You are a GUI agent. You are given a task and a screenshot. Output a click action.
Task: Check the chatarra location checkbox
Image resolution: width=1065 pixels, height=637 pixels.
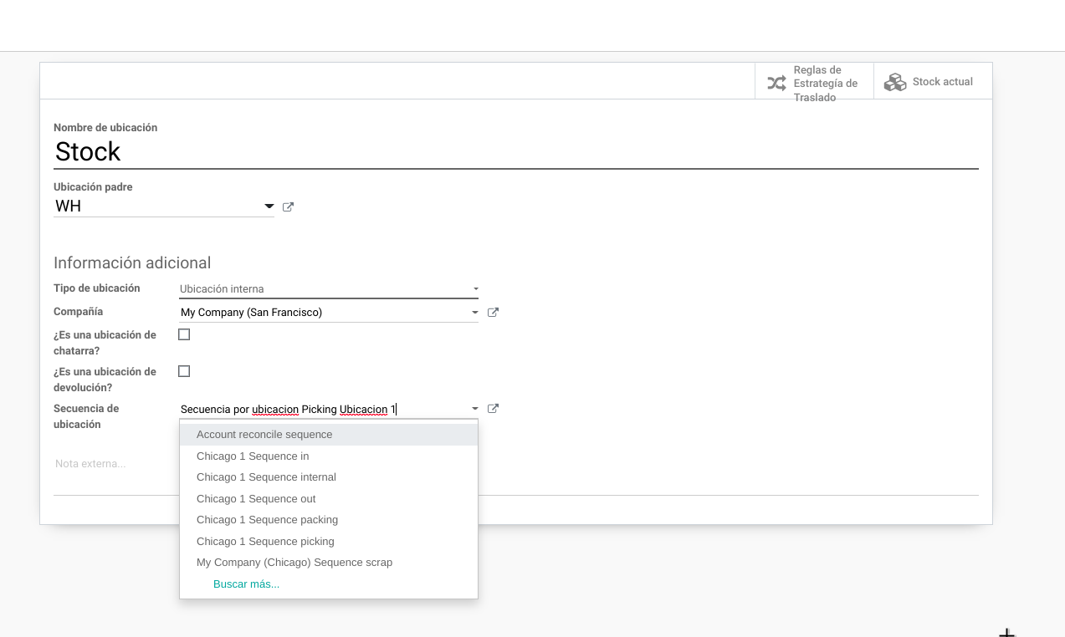pos(184,334)
